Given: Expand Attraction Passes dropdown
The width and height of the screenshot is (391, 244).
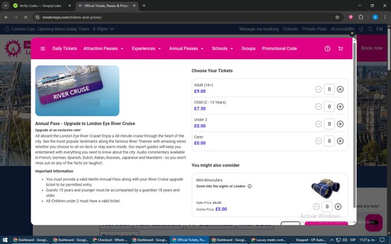Looking at the screenshot, I should click(103, 49).
